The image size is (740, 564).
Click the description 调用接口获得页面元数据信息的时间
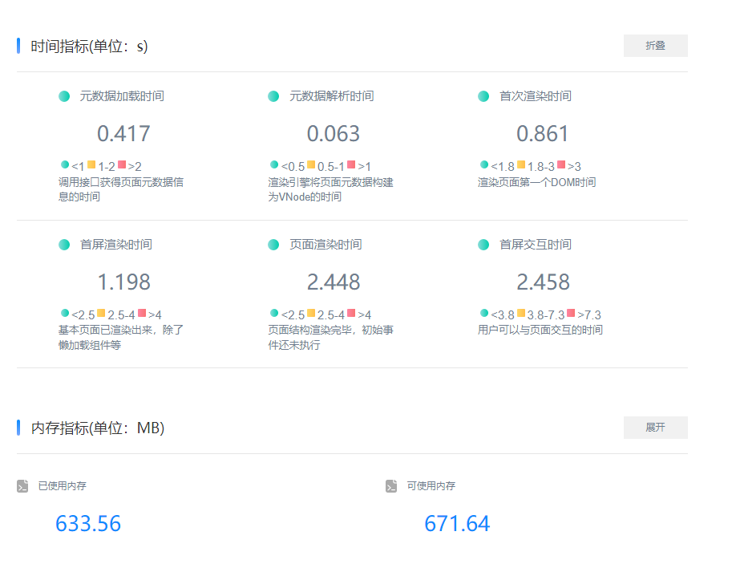tap(121, 189)
